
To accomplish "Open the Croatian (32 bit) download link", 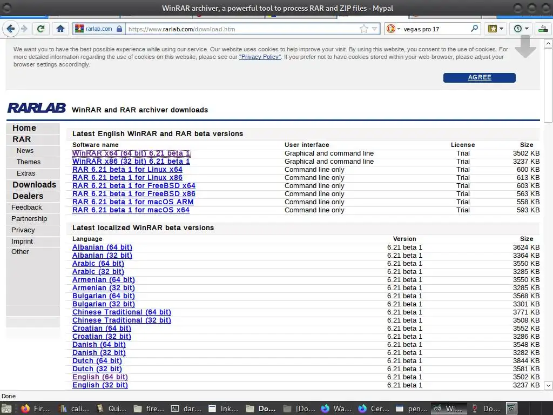I will 102,337.
